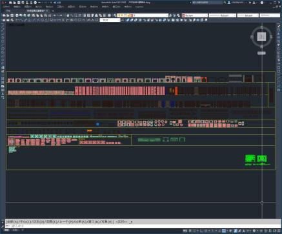282x234 pixels.
Task: Switch to the Start file tab
Action: click(x=8, y=11)
